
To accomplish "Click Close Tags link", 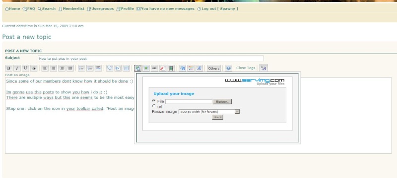I will [246, 68].
